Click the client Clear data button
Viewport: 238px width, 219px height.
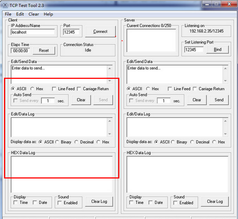point(81,100)
